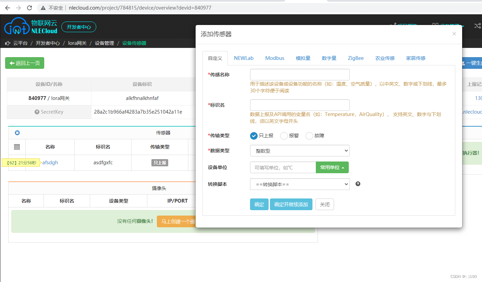
Task: Click the browser back arrow
Action: 8,8
